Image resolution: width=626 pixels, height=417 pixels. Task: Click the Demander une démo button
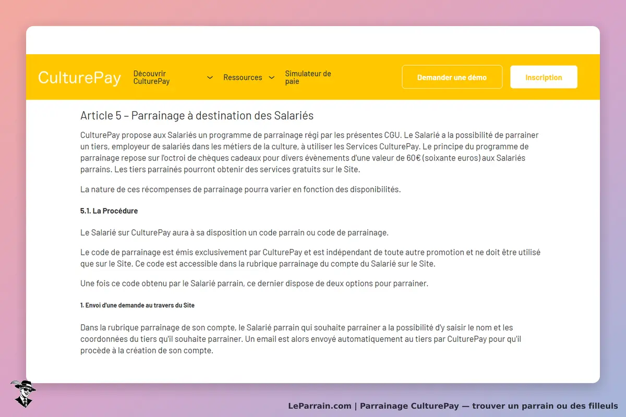click(452, 77)
